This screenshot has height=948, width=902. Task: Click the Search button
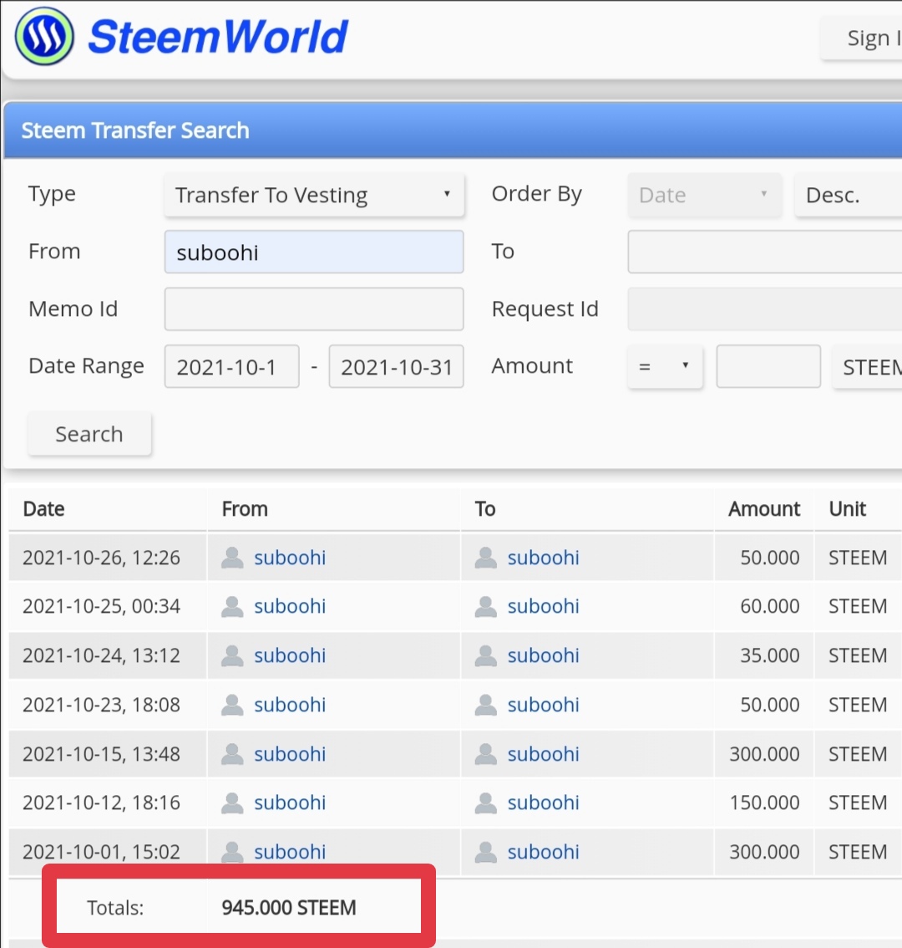pyautogui.click(x=89, y=434)
